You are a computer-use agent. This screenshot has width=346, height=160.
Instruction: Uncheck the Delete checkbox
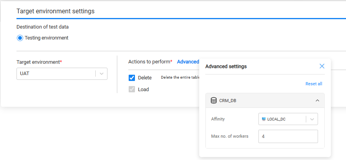(132, 78)
